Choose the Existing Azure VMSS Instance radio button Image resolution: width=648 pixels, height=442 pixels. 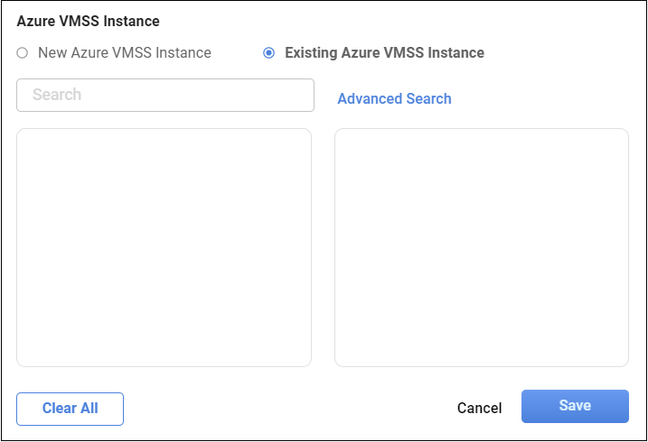268,53
